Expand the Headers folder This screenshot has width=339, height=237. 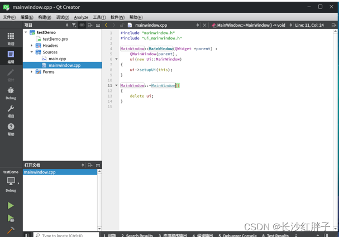click(x=32, y=46)
